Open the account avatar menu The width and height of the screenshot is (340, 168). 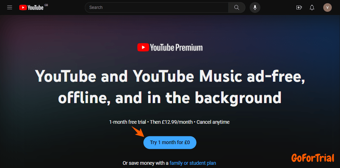[328, 7]
